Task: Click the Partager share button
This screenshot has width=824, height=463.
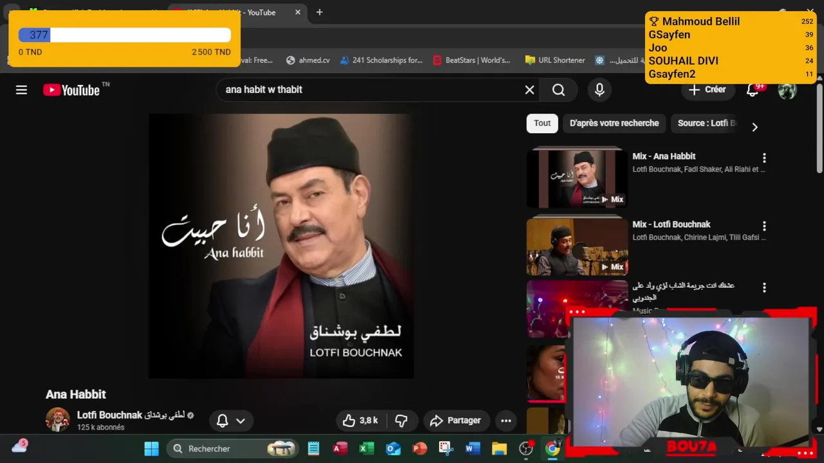Action: pos(456,421)
